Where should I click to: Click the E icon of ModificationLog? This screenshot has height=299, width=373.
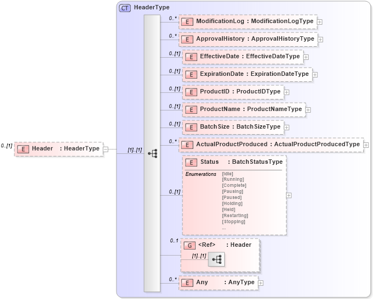187,21
